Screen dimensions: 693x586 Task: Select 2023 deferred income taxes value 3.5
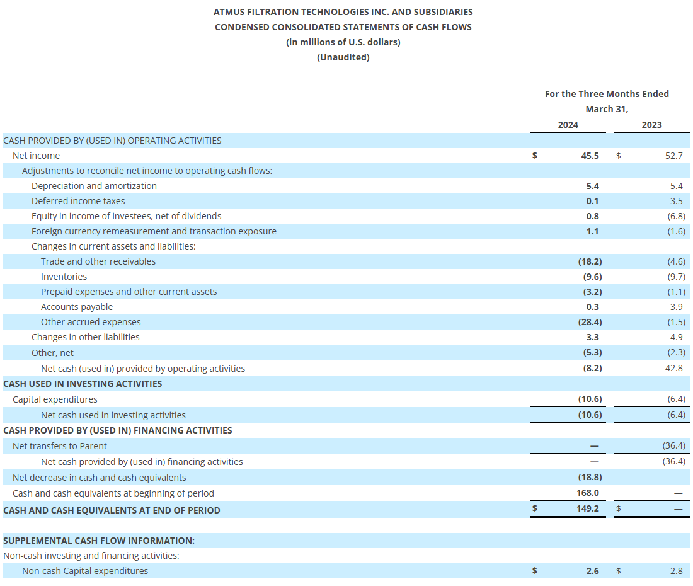point(676,201)
